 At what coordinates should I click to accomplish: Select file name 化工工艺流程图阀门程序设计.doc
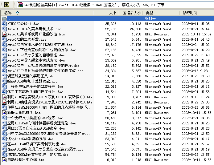tap(35, 92)
